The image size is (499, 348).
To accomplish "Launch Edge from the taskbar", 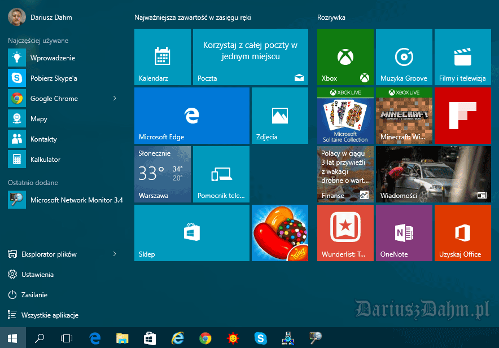I will pyautogui.click(x=95, y=338).
